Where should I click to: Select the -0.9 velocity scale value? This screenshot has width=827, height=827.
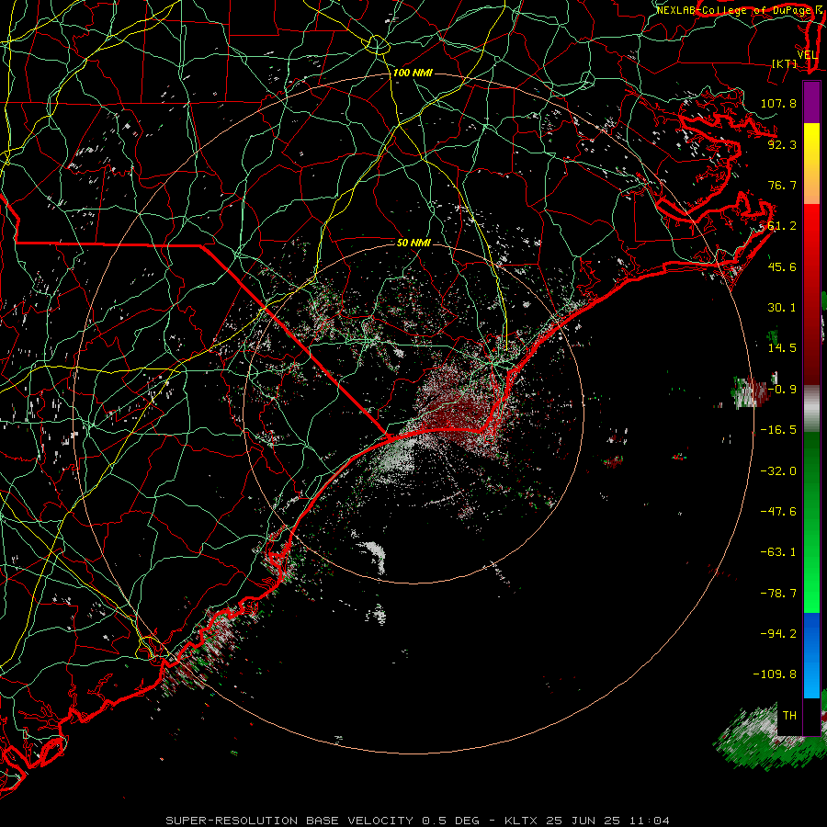782,390
